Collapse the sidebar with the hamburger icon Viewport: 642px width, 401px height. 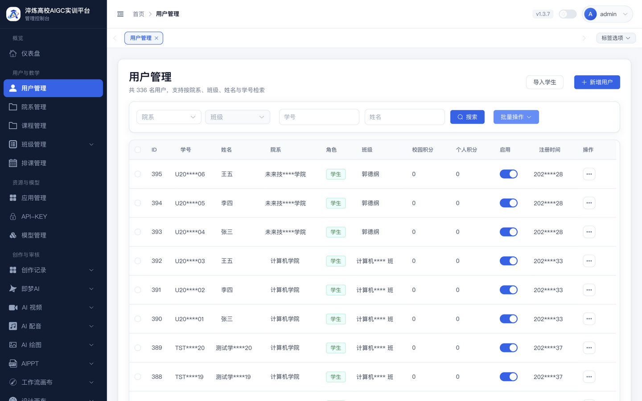(120, 14)
